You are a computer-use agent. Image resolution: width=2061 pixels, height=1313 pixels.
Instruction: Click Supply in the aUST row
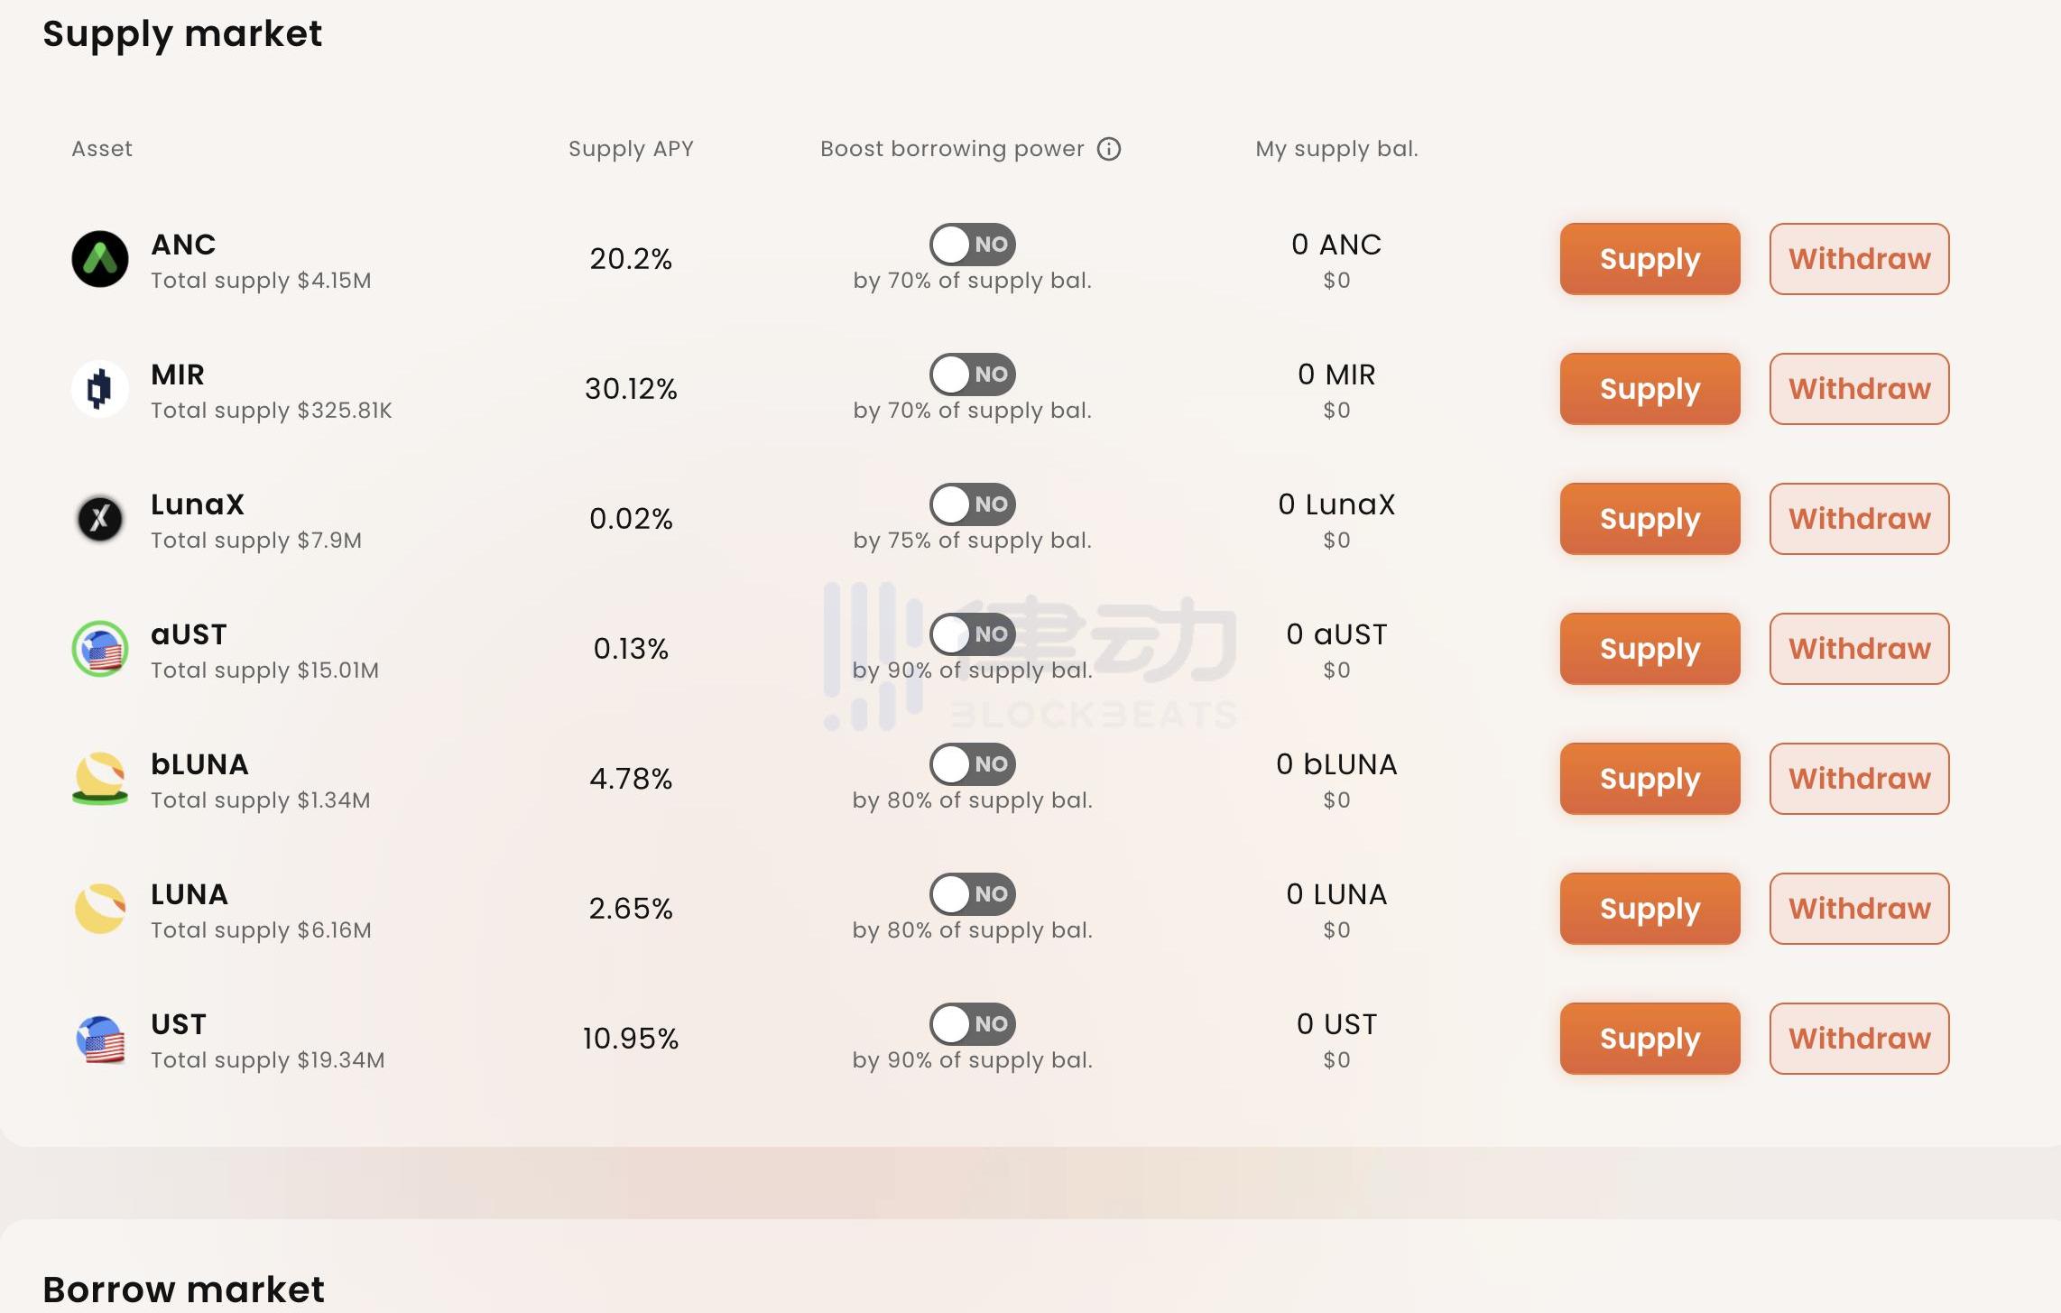click(x=1650, y=649)
